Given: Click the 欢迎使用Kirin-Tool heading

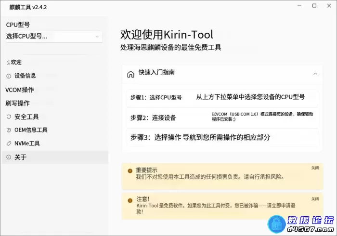Looking at the screenshot, I should coord(167,35).
